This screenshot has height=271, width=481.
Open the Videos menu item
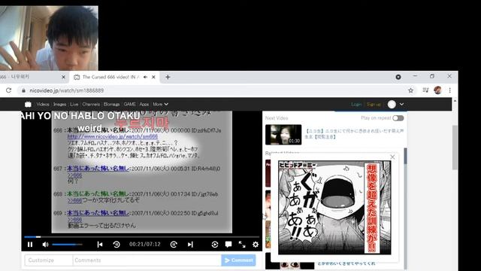pos(43,104)
